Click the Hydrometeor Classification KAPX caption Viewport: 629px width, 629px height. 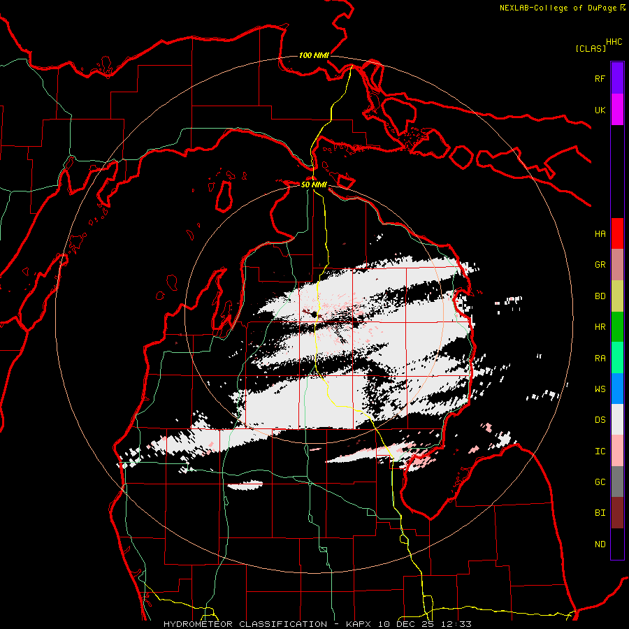[317, 624]
